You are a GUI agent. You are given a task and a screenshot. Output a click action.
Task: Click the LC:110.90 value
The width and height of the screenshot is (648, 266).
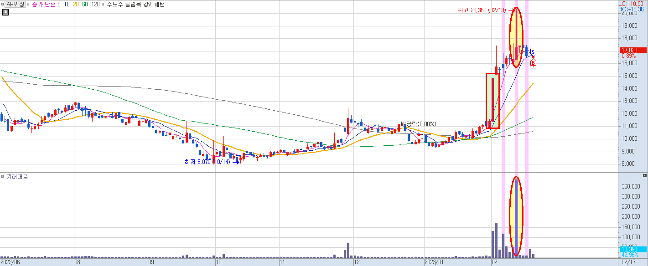631,4
